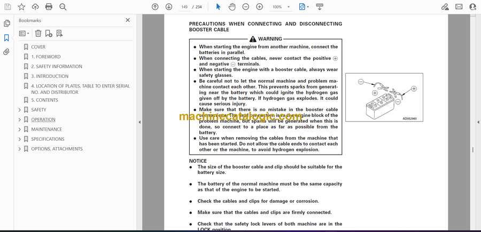Expand the OPTIONS, ATTACHMENTS bookmark chevron
Viewport: 481px width, 232px height.
(20, 149)
